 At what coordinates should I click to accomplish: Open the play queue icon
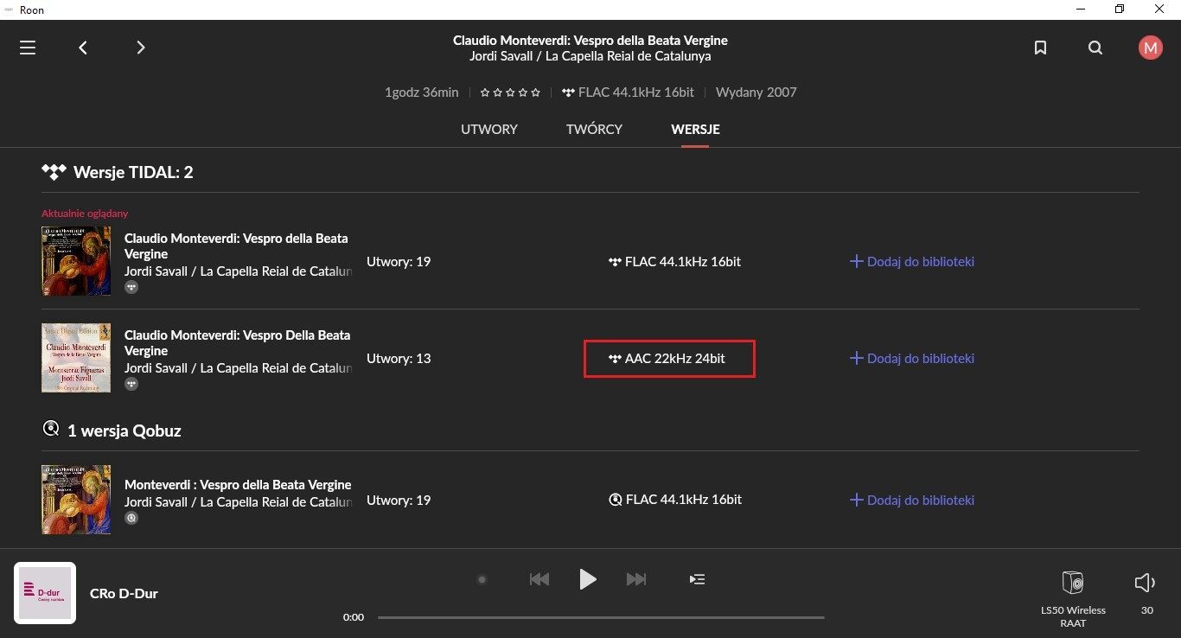pos(697,579)
